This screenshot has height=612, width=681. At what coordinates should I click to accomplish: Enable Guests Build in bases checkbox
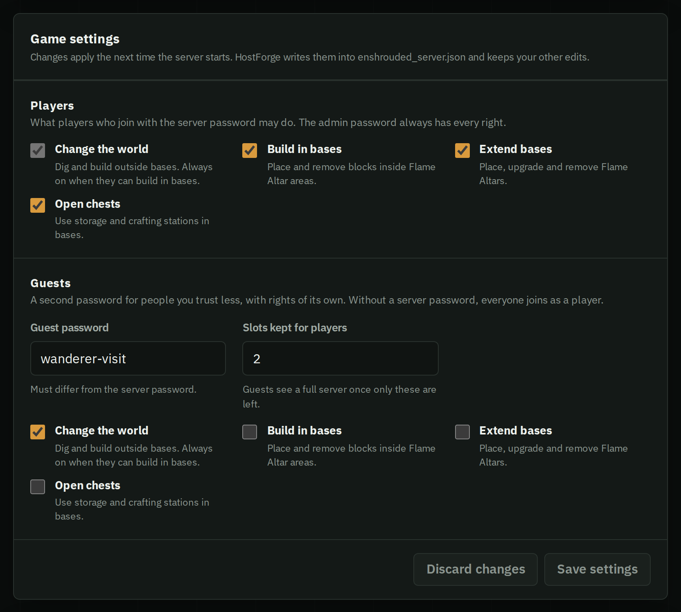pos(250,432)
